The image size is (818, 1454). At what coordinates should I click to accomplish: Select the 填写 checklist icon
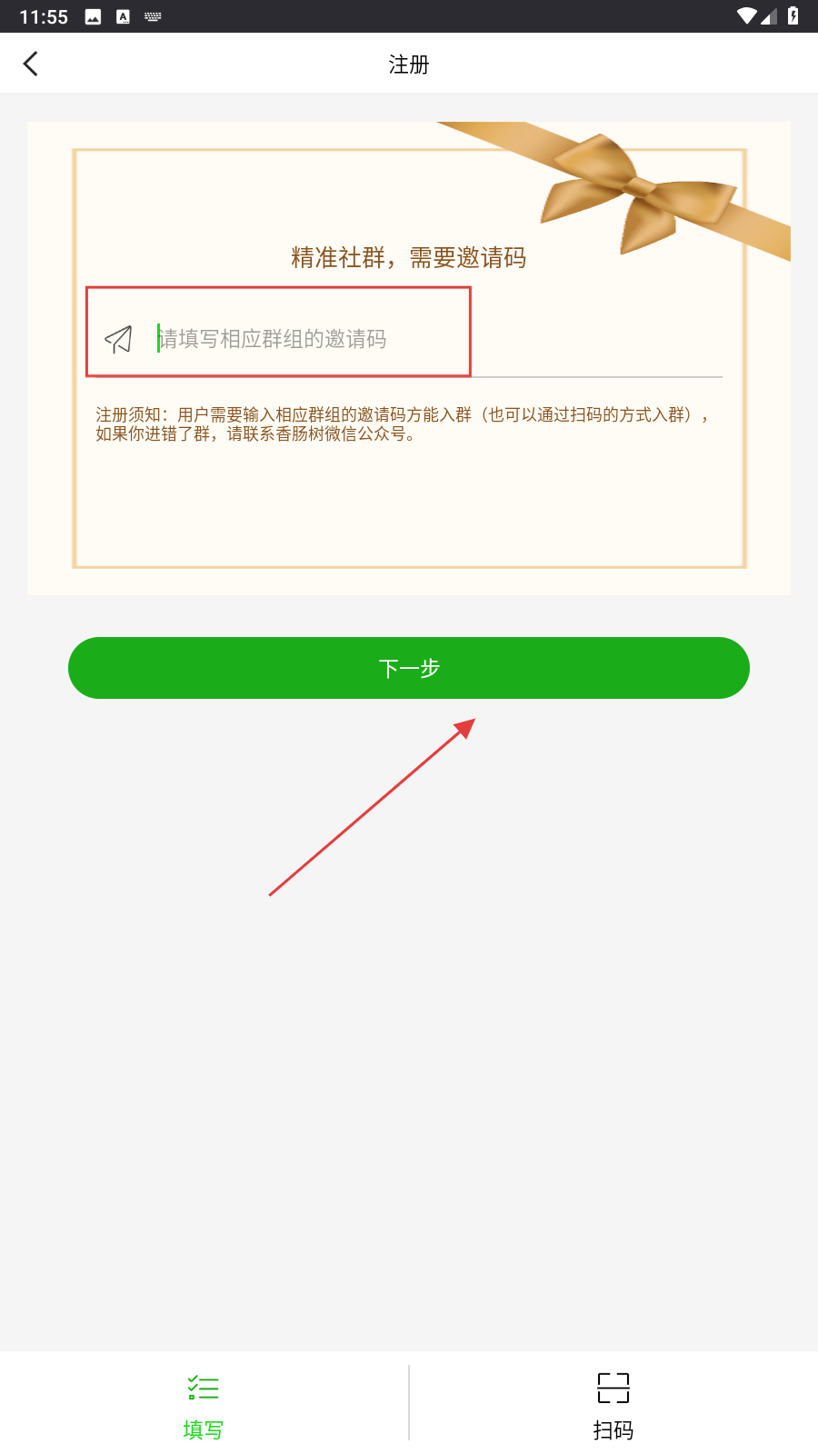pyautogui.click(x=203, y=1388)
